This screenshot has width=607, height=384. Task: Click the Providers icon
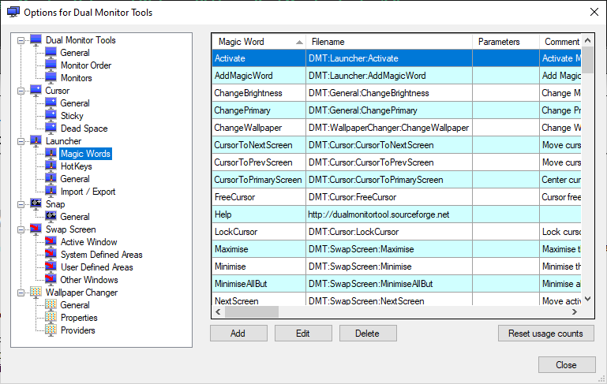click(51, 330)
